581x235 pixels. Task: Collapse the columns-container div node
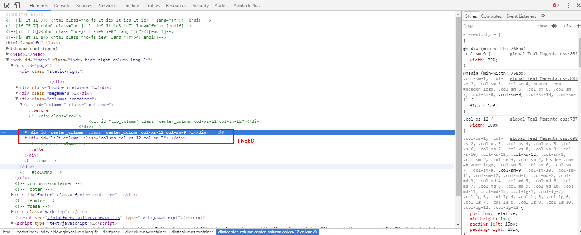click(x=17, y=99)
